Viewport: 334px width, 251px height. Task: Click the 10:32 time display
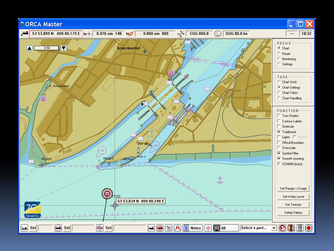coord(307,34)
